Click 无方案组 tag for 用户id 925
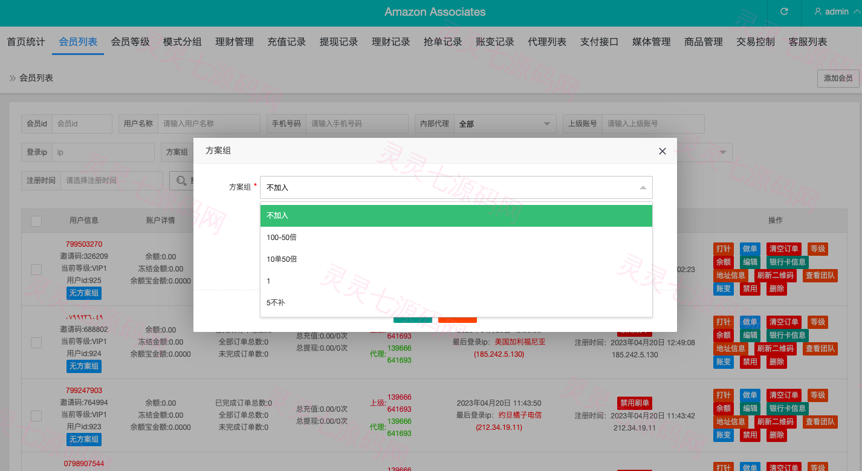Screen dimensions: 862x471 click(x=84, y=293)
